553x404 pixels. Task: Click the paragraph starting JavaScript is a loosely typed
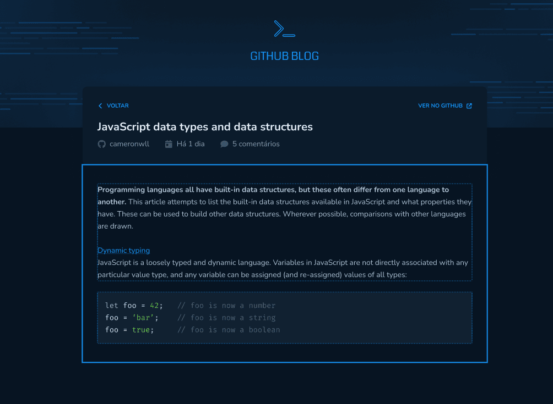283,269
